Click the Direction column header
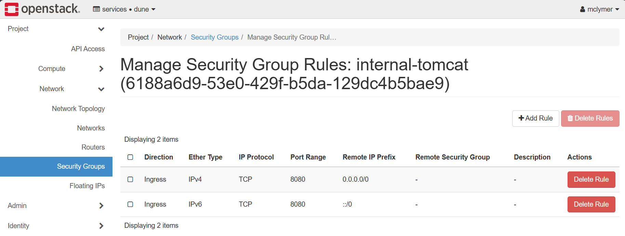625x236 pixels. pos(159,157)
